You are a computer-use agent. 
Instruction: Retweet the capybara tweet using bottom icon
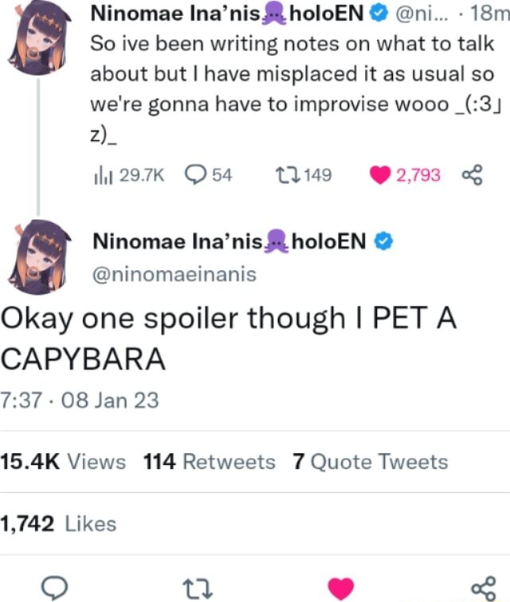click(195, 588)
